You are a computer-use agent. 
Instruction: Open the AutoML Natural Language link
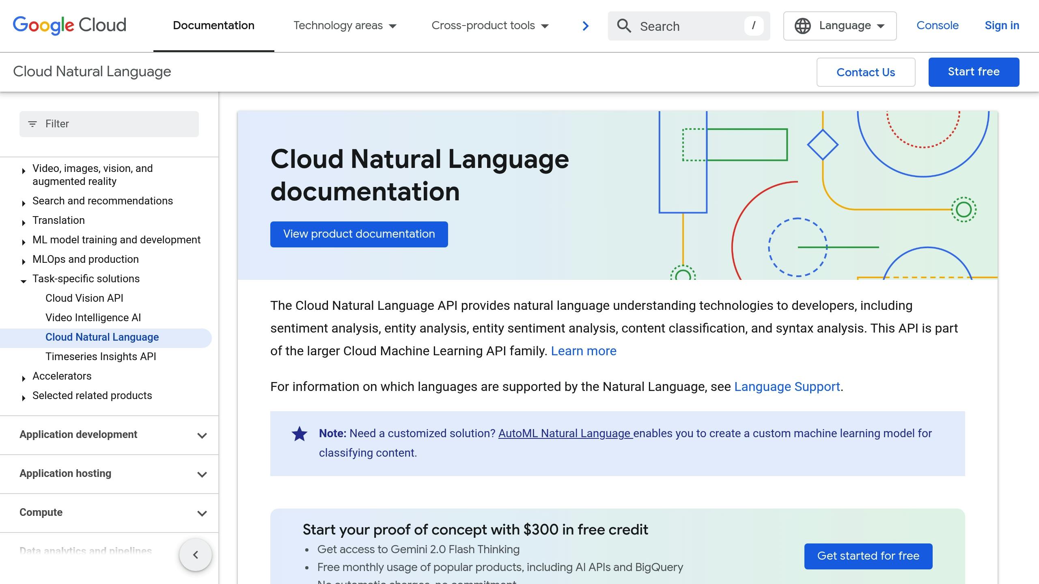tap(565, 434)
